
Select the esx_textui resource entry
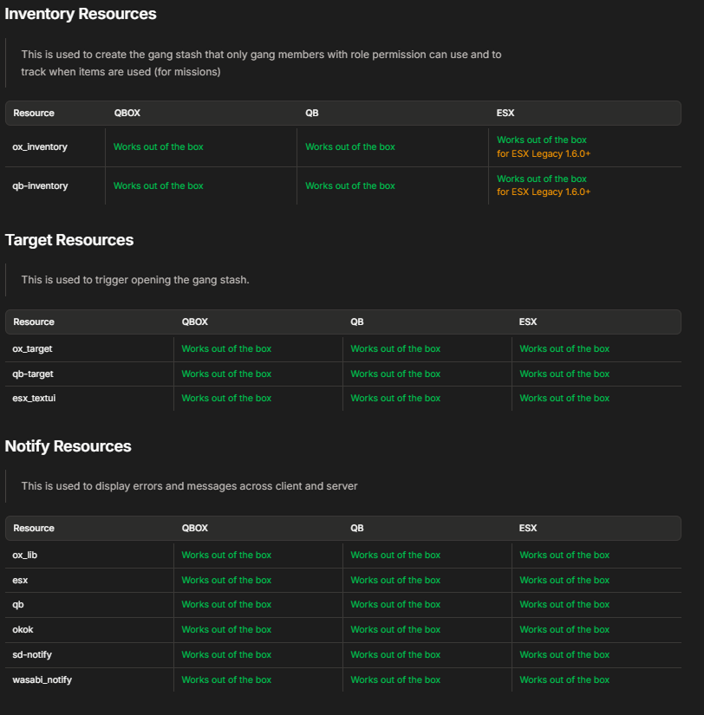coord(34,398)
